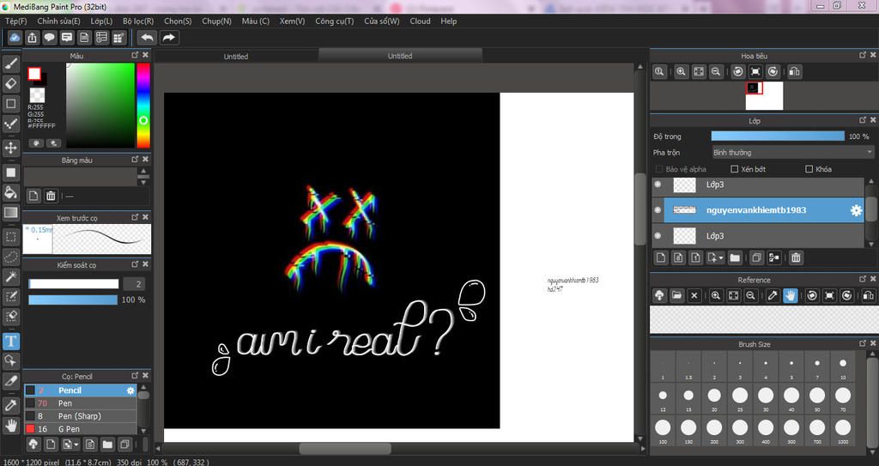Add a folder in the Lớp layer panel
The height and width of the screenshot is (466, 879).
[735, 258]
